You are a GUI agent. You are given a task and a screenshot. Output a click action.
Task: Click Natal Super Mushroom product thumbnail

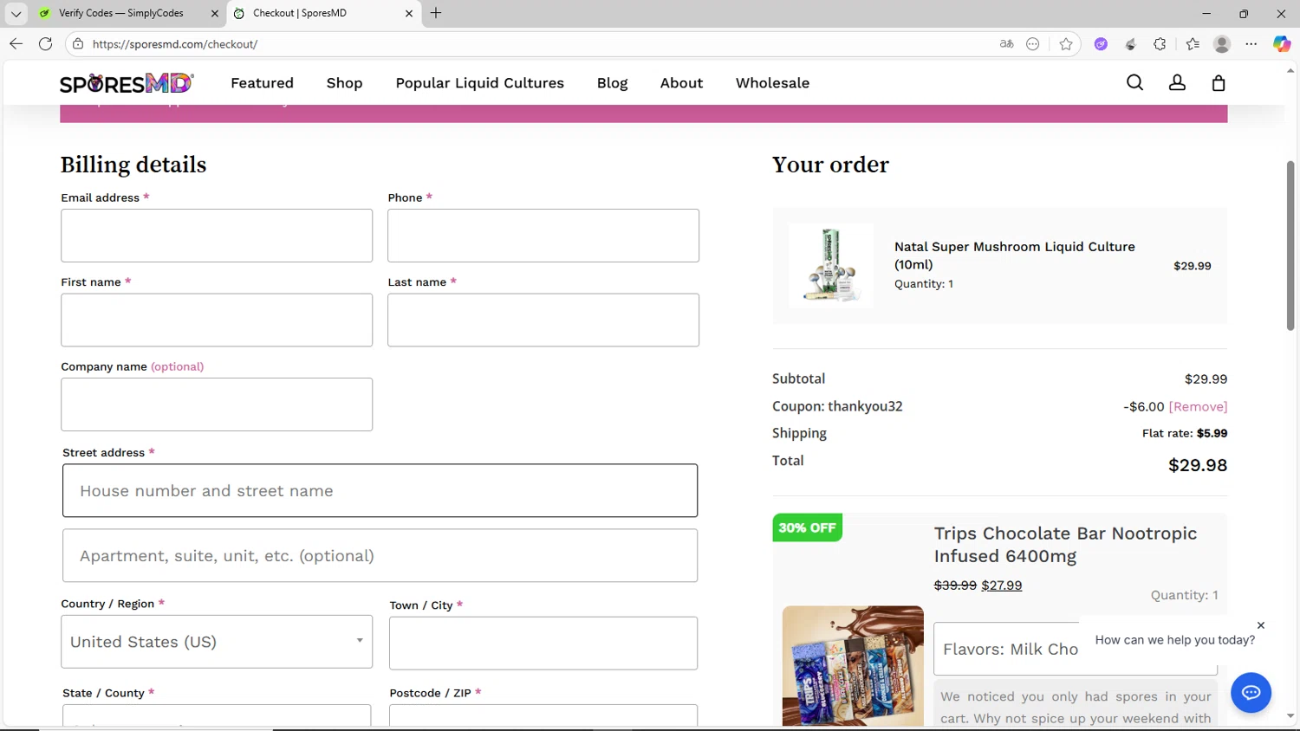[831, 266]
